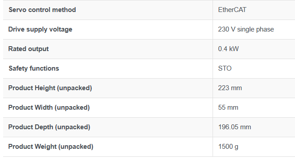Viewport: 295px width, 163px height.
Task: Click the Product Weight (unpacked) label
Action: (x=51, y=147)
